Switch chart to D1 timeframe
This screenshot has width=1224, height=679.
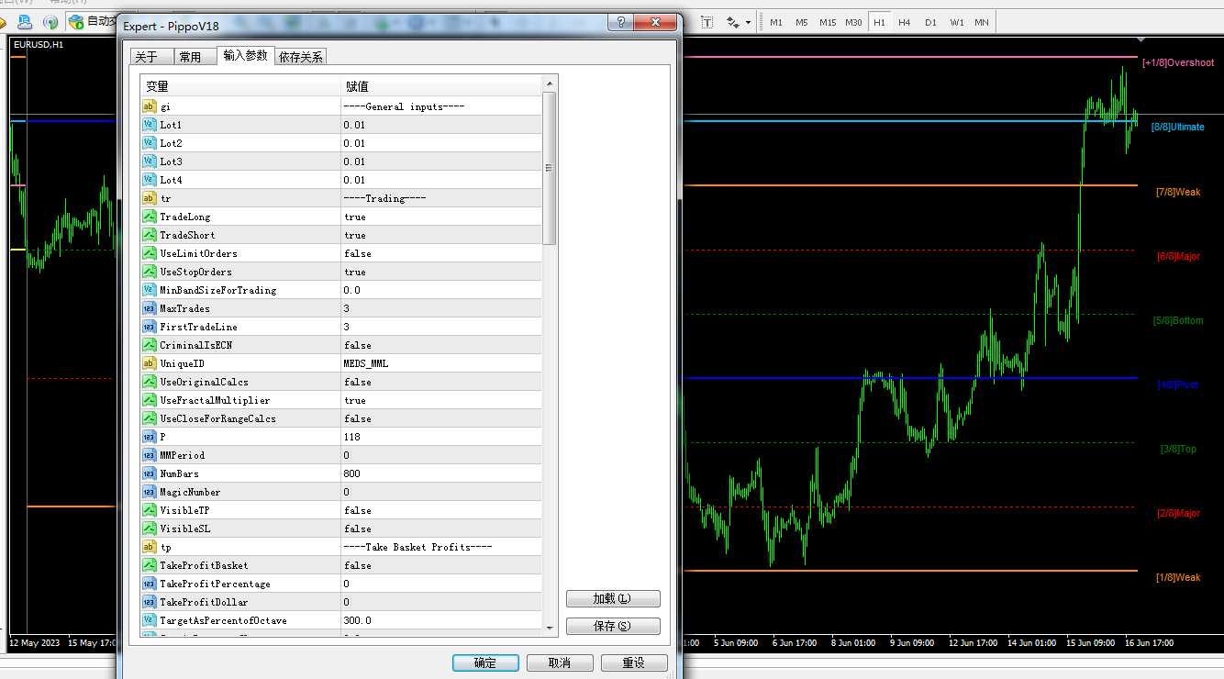930,22
